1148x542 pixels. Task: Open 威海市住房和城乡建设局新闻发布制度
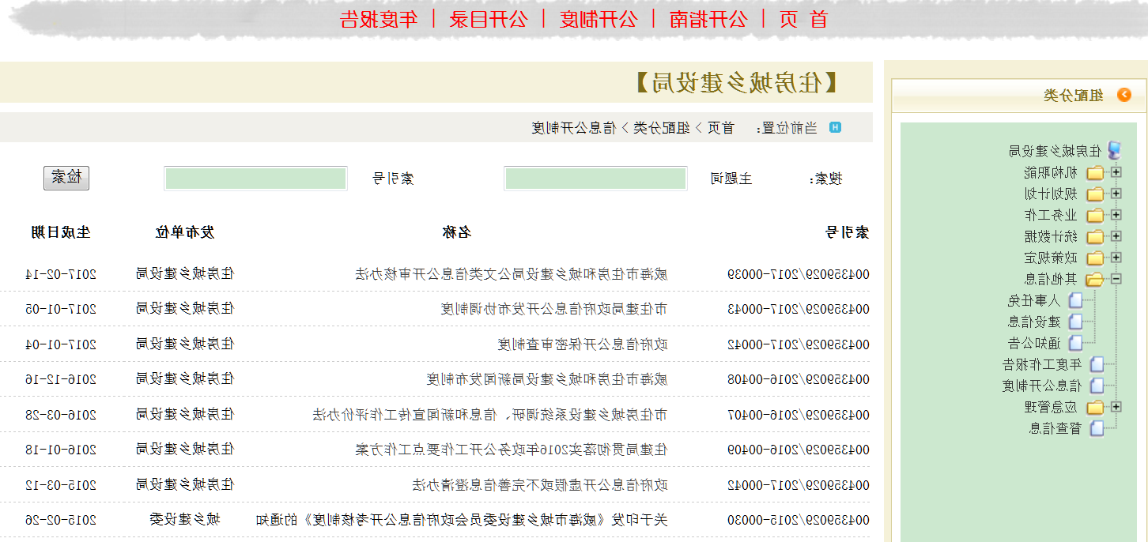(x=547, y=379)
